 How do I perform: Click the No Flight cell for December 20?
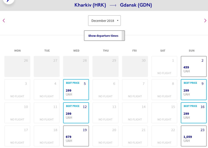pos(106,136)
